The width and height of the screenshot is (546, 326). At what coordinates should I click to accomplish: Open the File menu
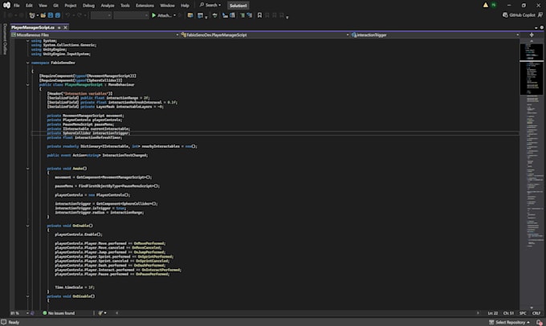point(16,6)
